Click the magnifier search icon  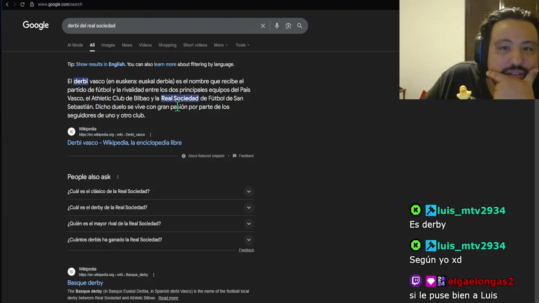(299, 26)
